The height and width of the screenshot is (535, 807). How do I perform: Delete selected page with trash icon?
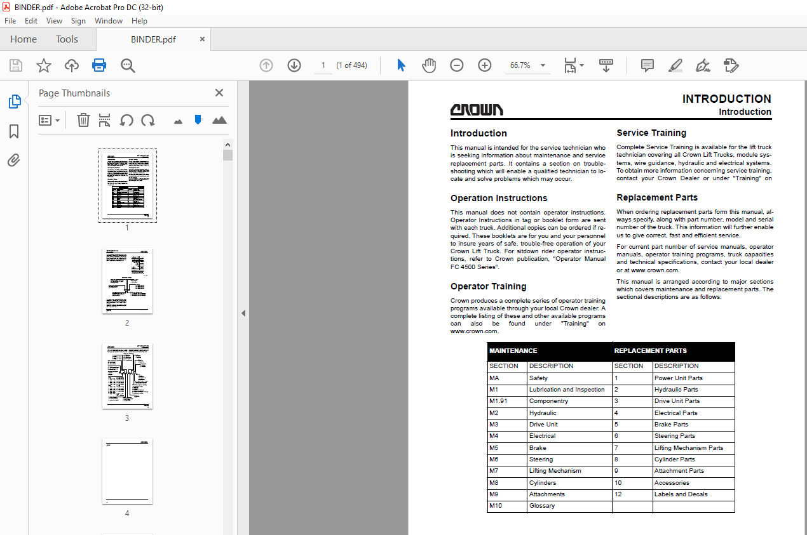83,120
